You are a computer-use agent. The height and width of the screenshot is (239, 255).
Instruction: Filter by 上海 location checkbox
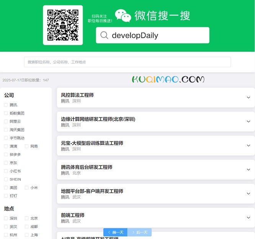[x=26, y=235]
